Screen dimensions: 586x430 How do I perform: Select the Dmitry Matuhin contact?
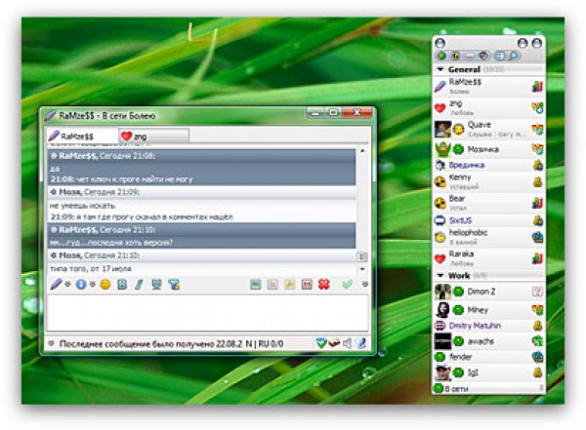point(488,326)
